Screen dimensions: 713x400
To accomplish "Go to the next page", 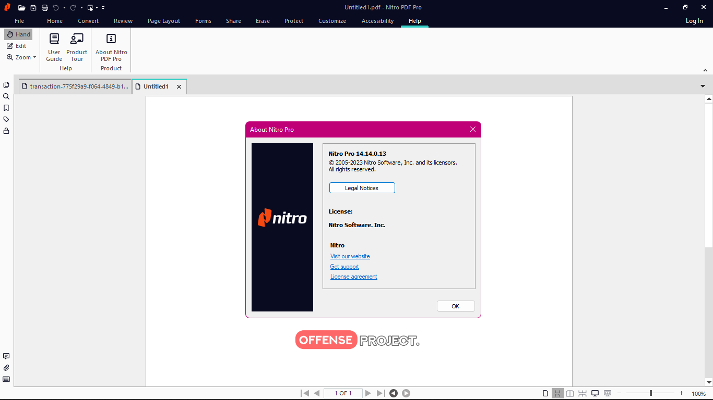I will click(x=369, y=393).
